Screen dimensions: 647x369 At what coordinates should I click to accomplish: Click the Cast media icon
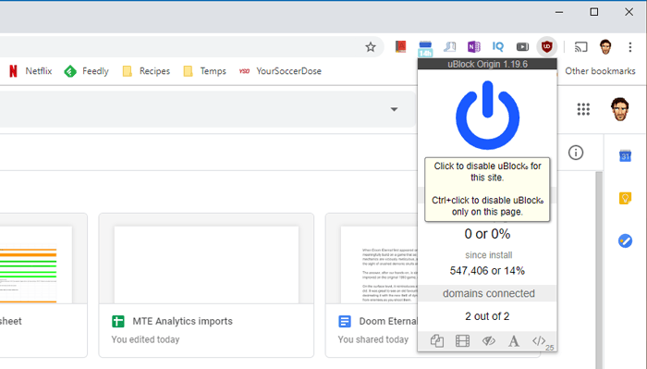click(581, 47)
